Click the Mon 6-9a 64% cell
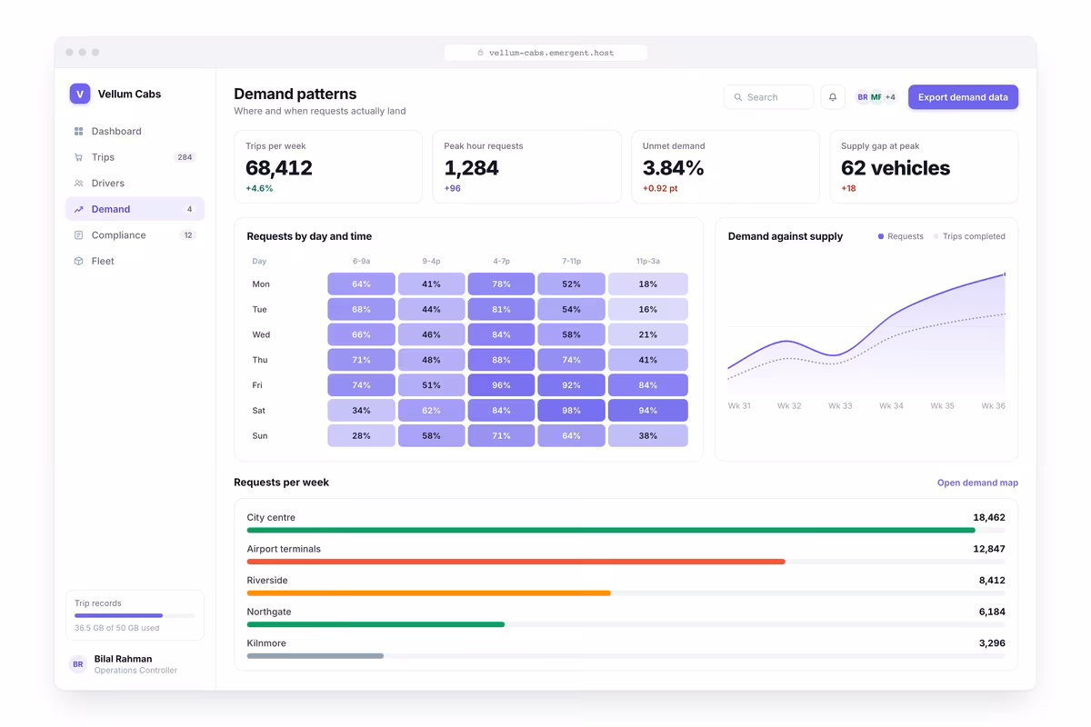1091x727 pixels. (x=361, y=284)
